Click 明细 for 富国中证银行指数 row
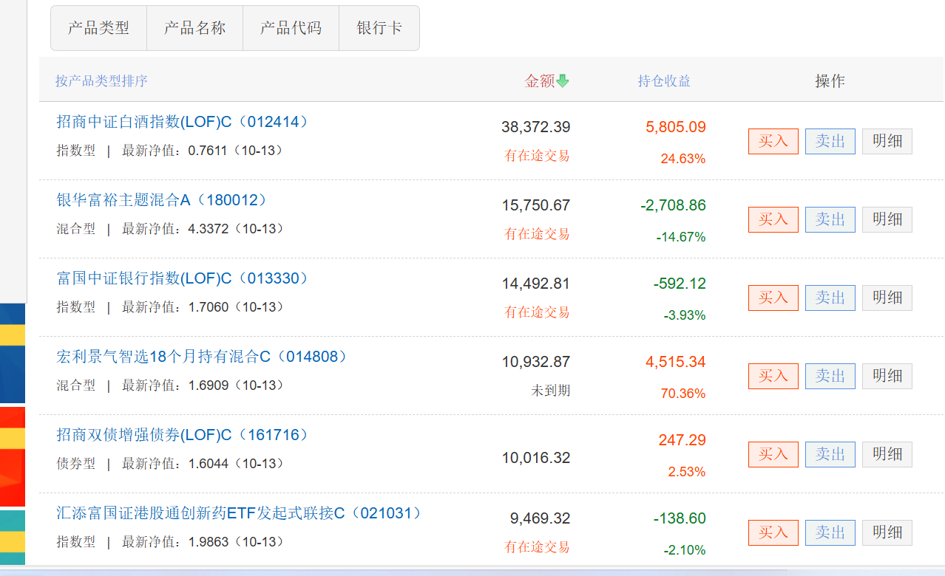Screen dimensions: 945x576 [887, 298]
